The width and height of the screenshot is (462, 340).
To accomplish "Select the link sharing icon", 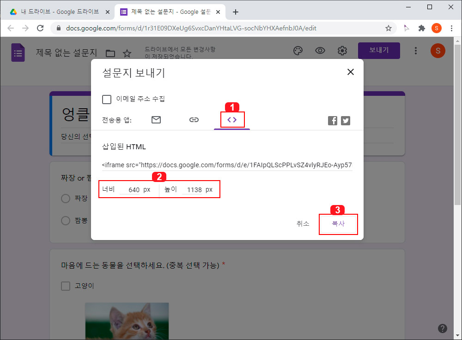I will [194, 119].
